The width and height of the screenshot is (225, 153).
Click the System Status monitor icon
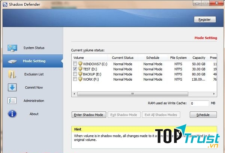12,48
